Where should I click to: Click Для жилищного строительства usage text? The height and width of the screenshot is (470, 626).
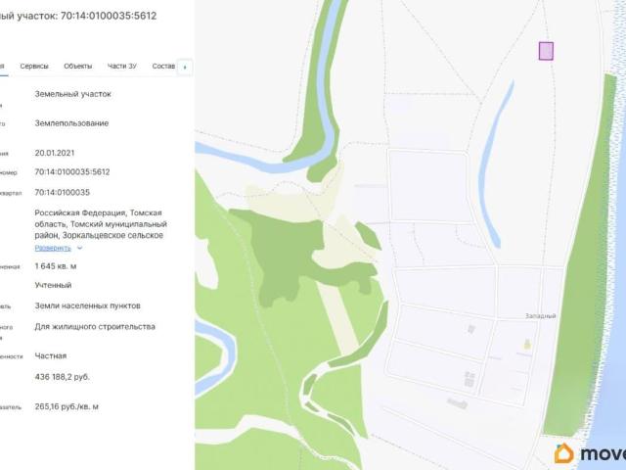[x=95, y=326]
